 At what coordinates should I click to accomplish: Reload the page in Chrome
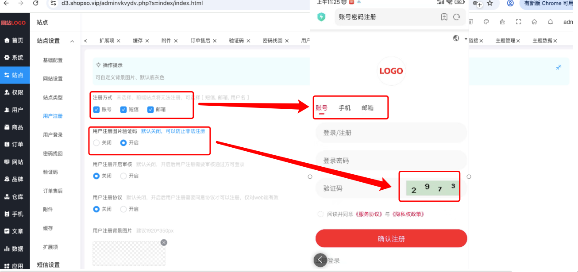point(36,3)
